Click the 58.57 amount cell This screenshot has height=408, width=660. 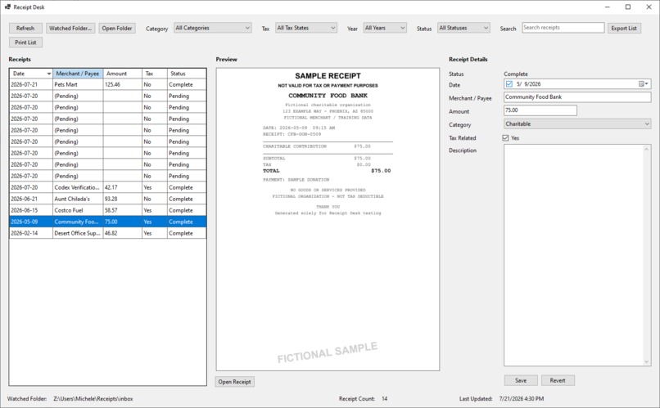[123, 210]
